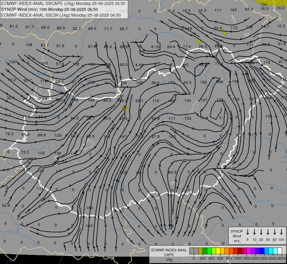Select the 193 CAPE value on the map

tap(140, 83)
